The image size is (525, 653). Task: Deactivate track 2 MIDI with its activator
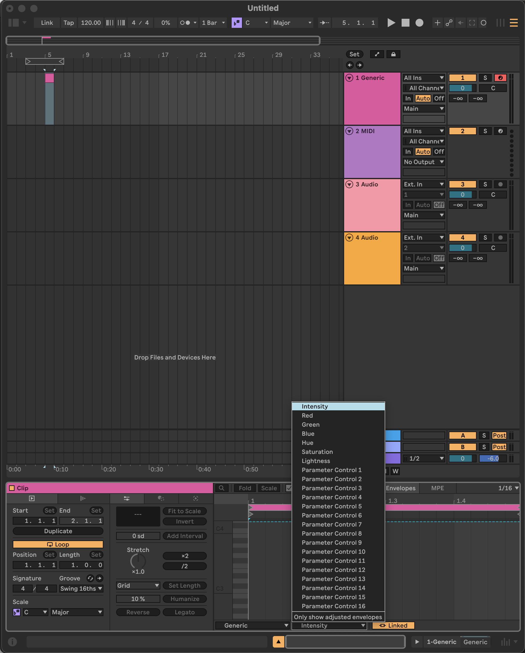point(462,131)
